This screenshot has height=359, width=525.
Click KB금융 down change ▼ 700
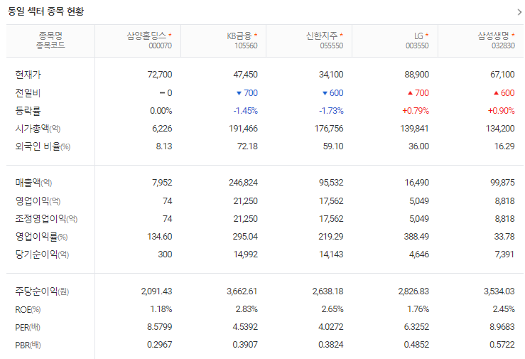tap(247, 92)
